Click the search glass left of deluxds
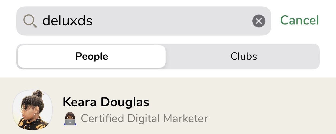The height and width of the screenshot is (134, 336). 30,21
